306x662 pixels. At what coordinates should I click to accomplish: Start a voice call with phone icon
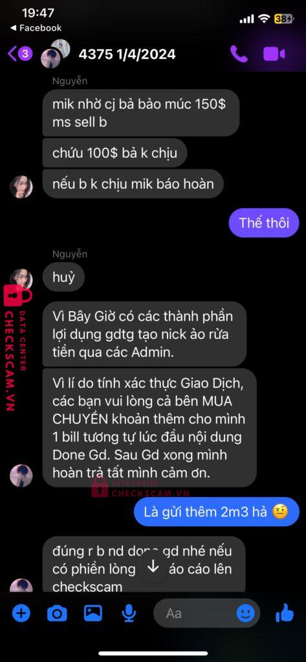[x=239, y=54]
